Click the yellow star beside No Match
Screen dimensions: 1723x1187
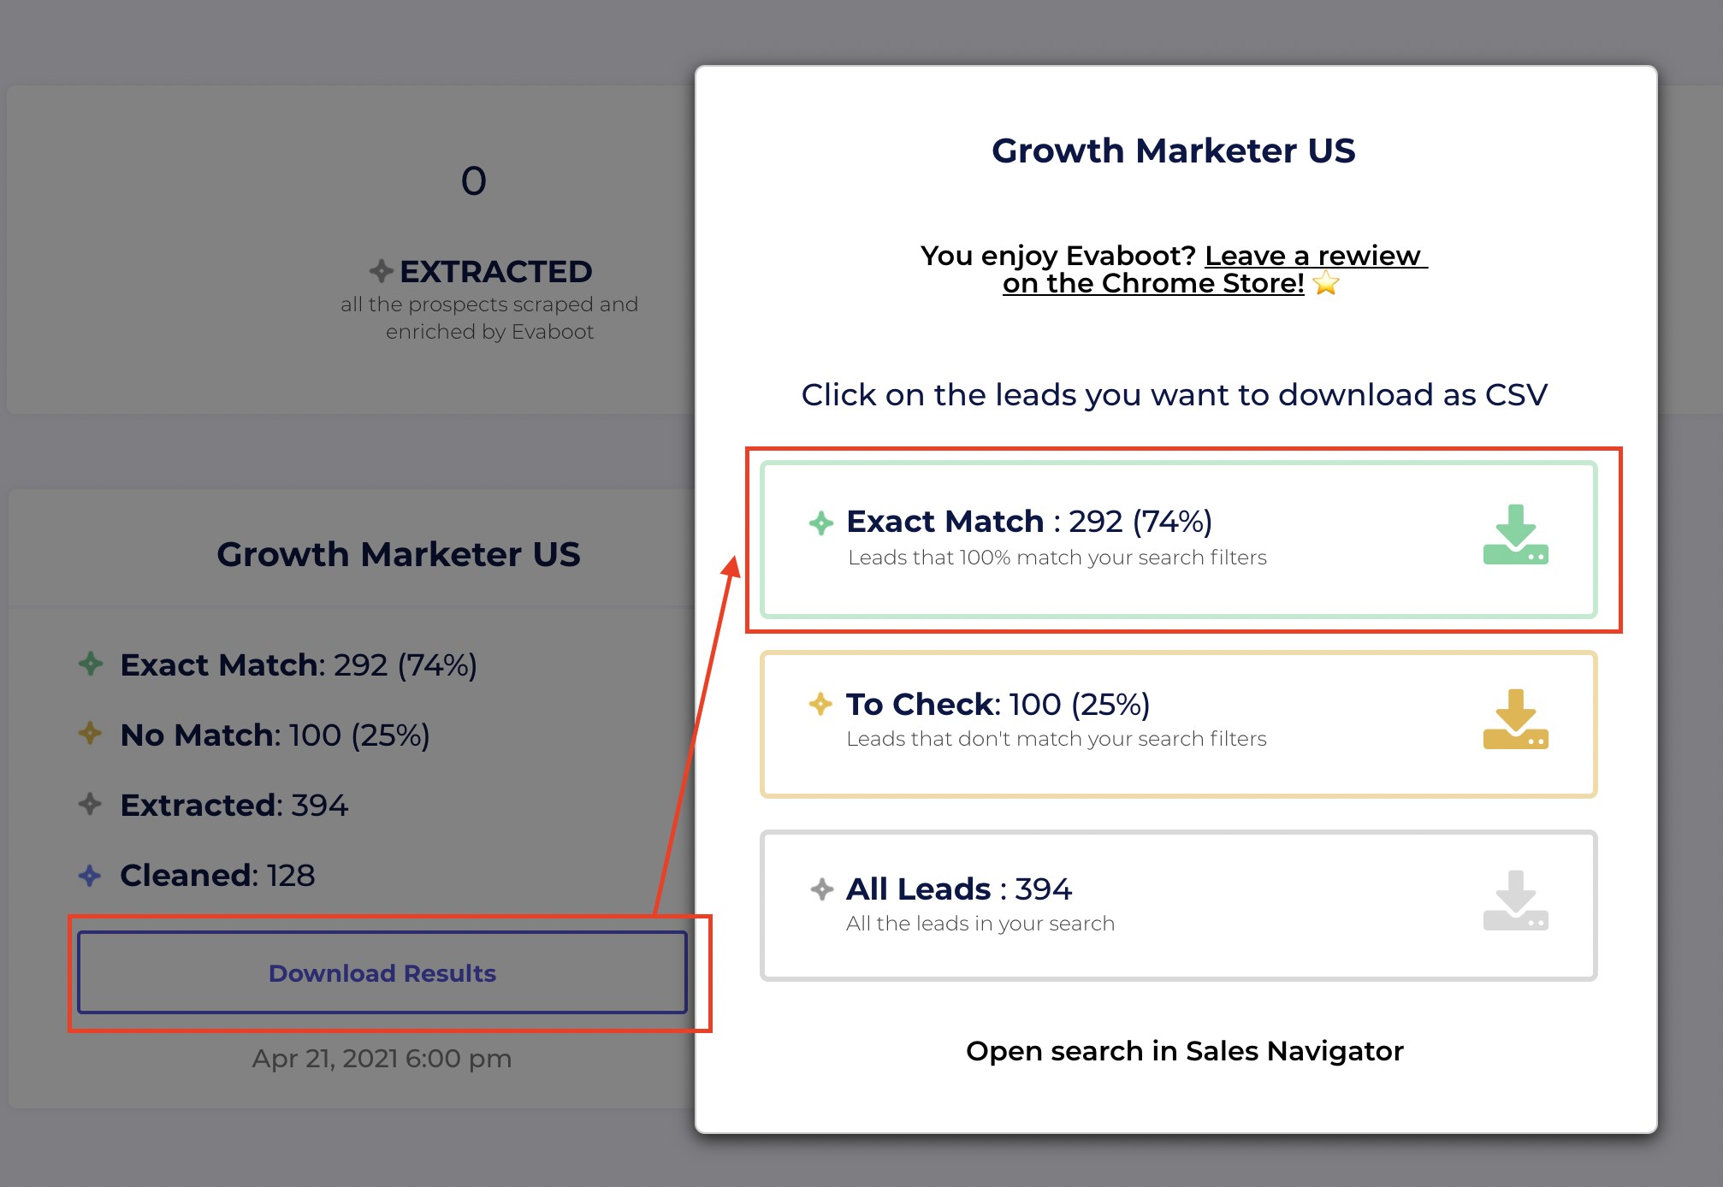click(x=90, y=733)
